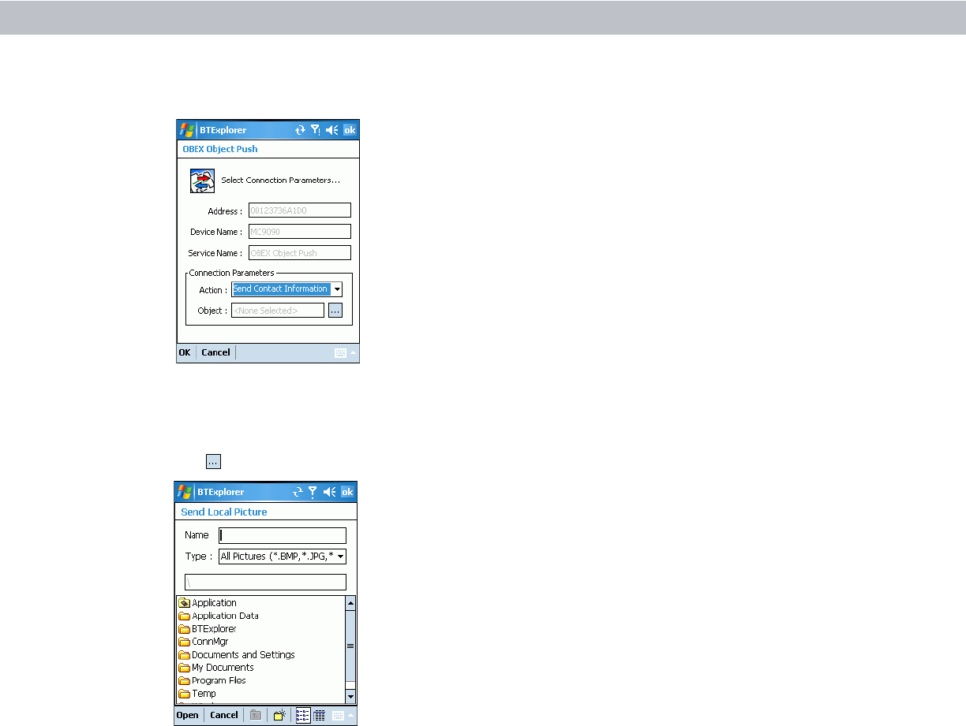Select the Application folder
The image size is (966, 726).
208,603
